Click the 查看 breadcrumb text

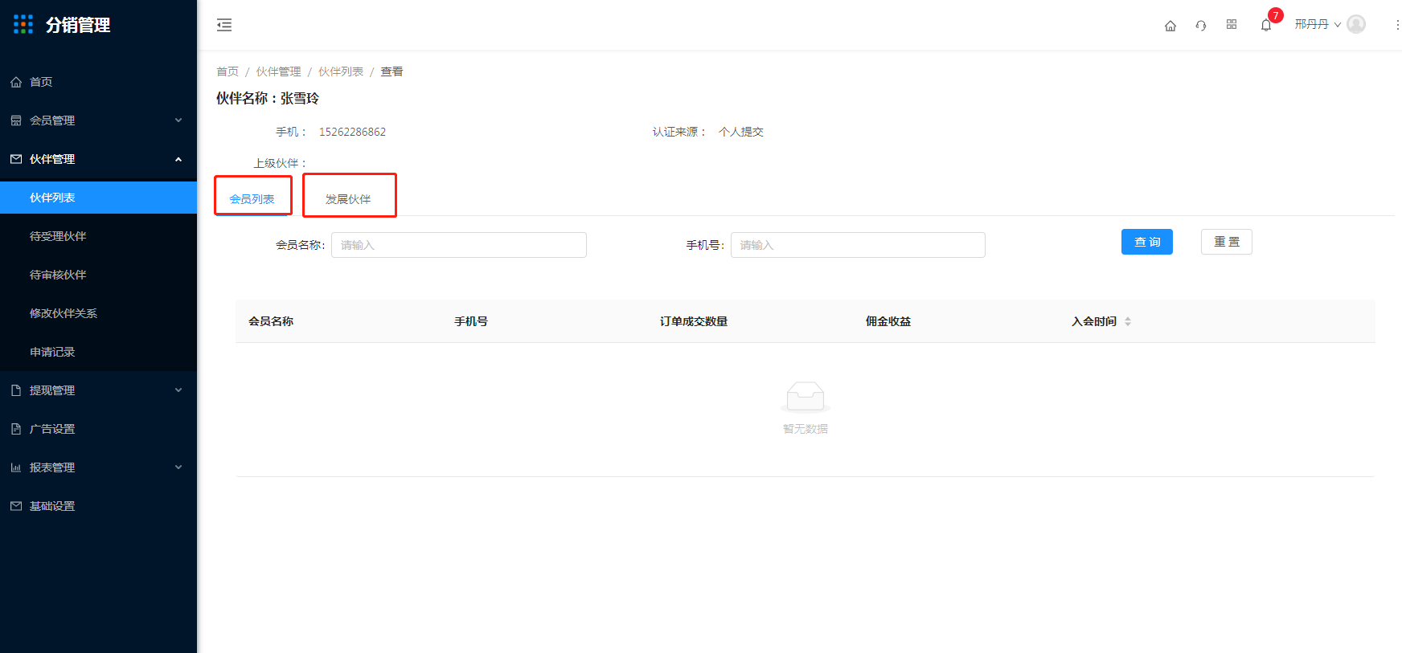coord(391,71)
